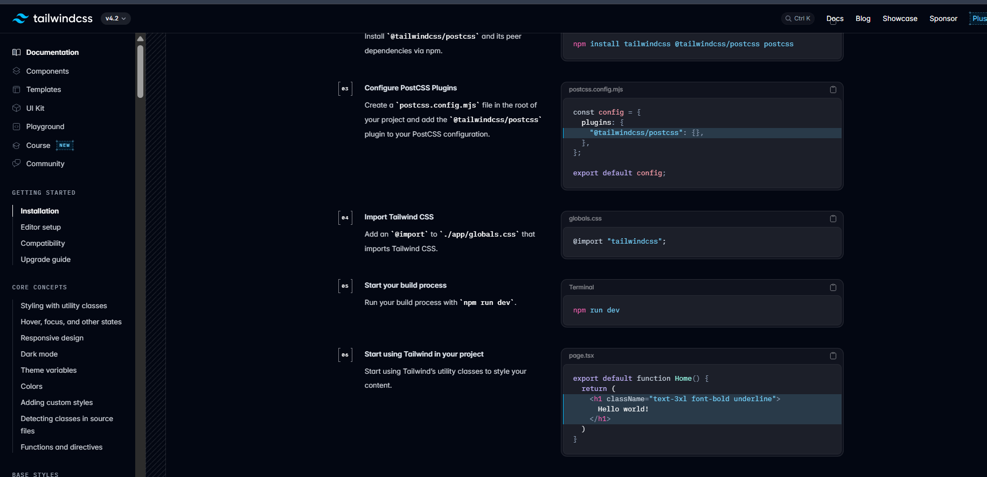This screenshot has width=987, height=477.
Task: Click the Tailwind CSS logo
Action: [52, 18]
